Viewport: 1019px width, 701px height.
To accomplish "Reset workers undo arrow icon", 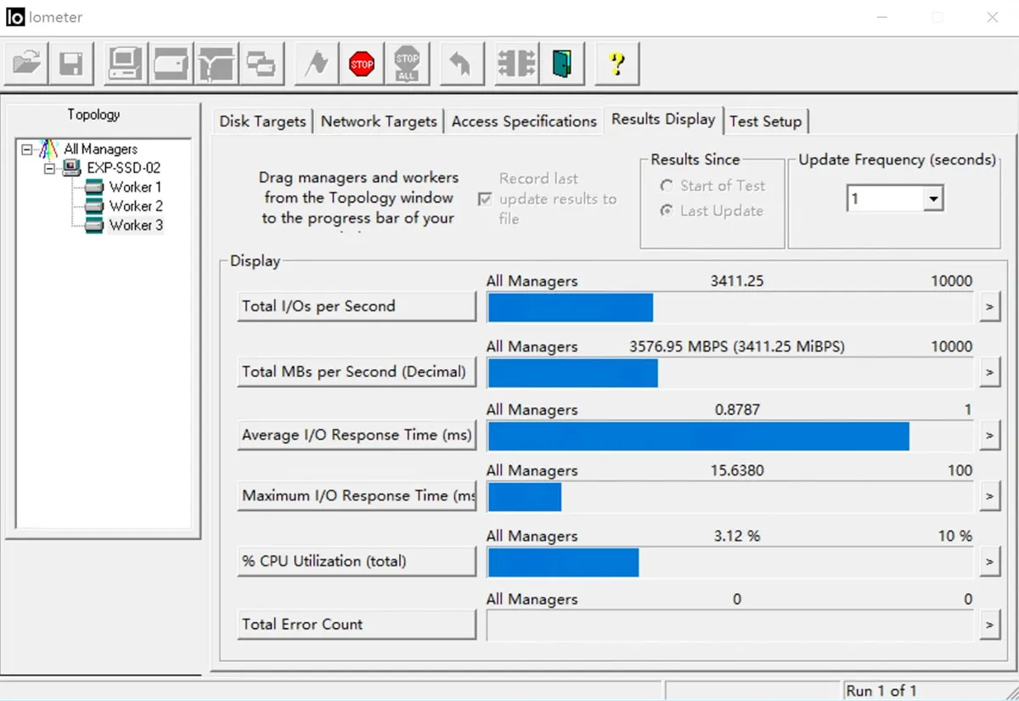I will (462, 64).
